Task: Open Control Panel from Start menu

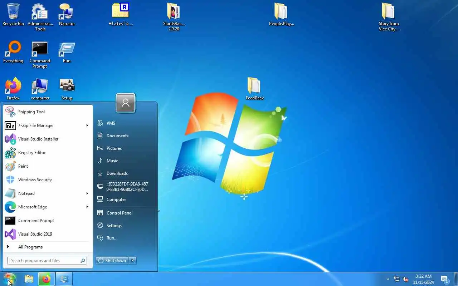Action: pyautogui.click(x=126, y=213)
